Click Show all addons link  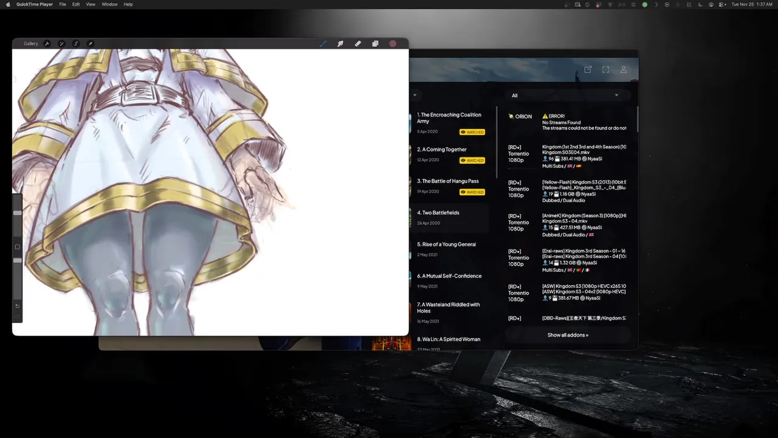(568, 335)
